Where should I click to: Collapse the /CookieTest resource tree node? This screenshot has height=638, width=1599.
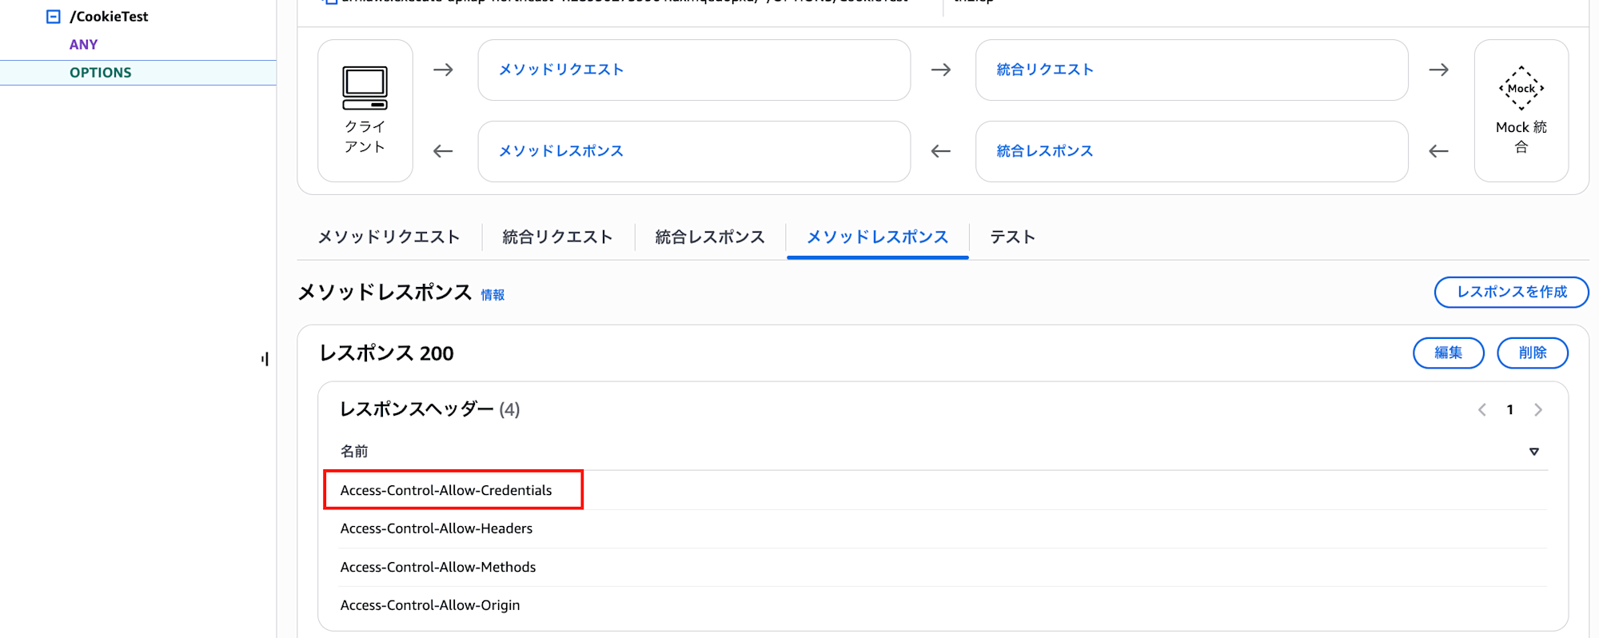(54, 16)
